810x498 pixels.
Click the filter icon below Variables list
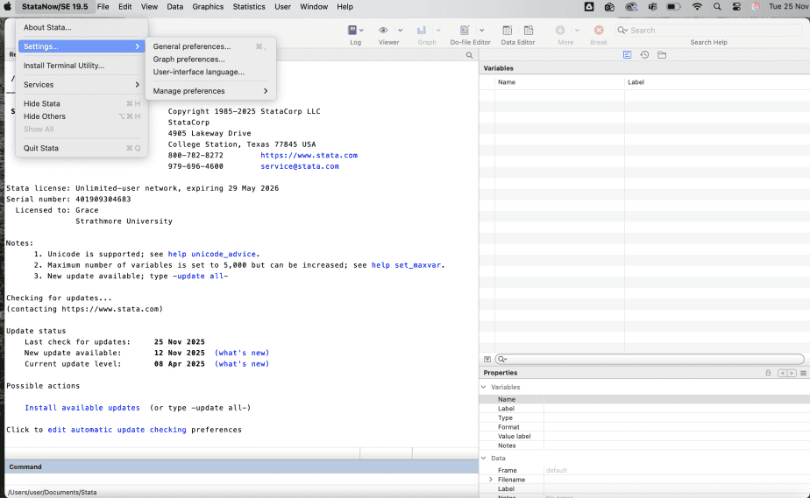coord(487,360)
